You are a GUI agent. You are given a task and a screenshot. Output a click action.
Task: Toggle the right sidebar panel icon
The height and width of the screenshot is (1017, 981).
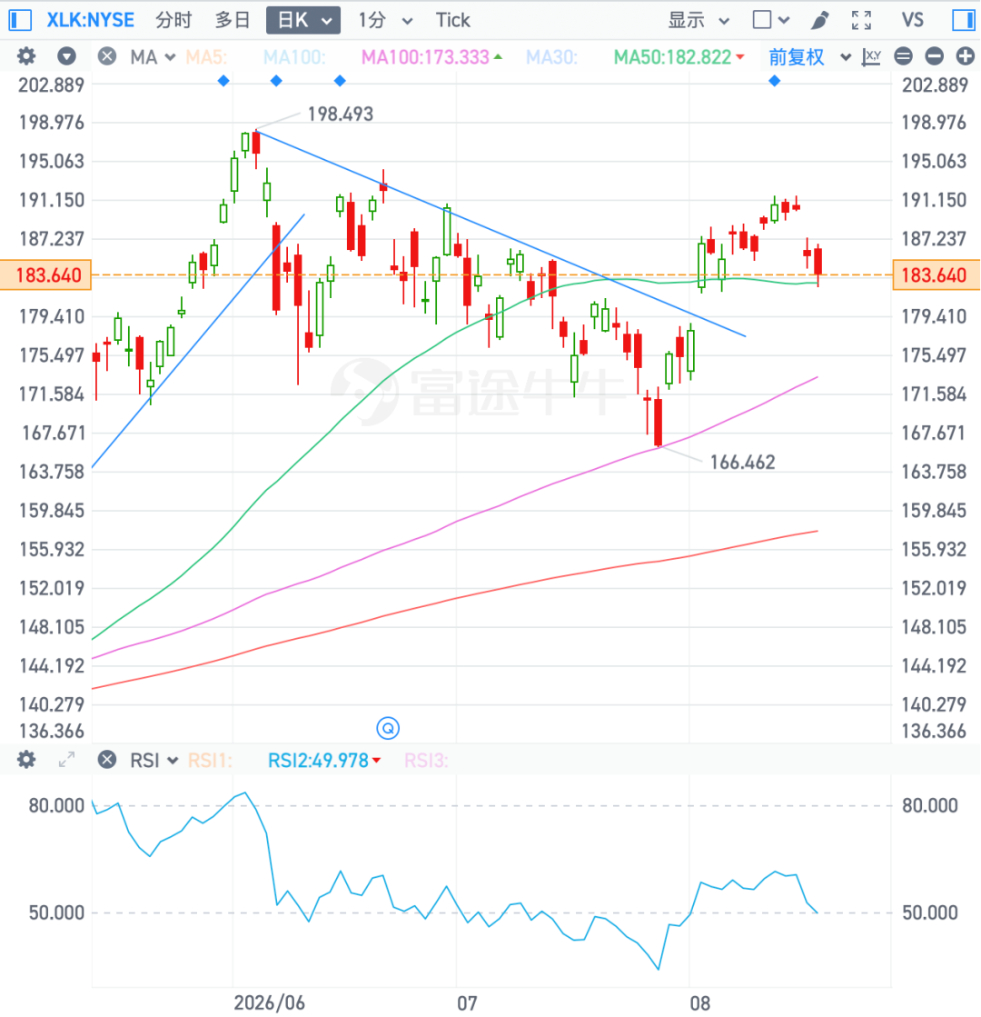coord(964,20)
